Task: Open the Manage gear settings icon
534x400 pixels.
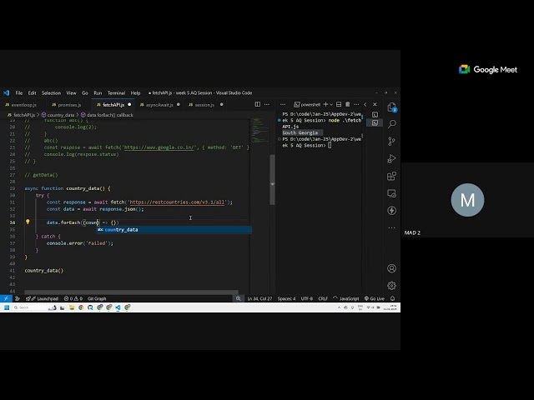Action: (391, 285)
